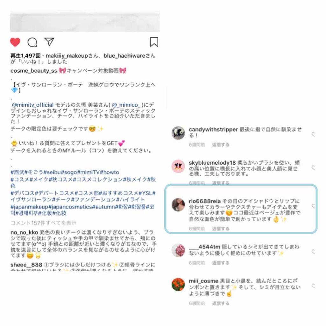Tap the red heart like icon
Image resolution: width=326 pixels, height=326 pixels.
[15, 42]
